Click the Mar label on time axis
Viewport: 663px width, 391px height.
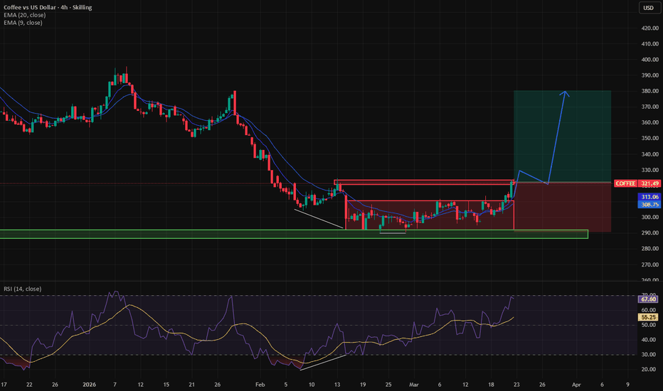coord(414,385)
